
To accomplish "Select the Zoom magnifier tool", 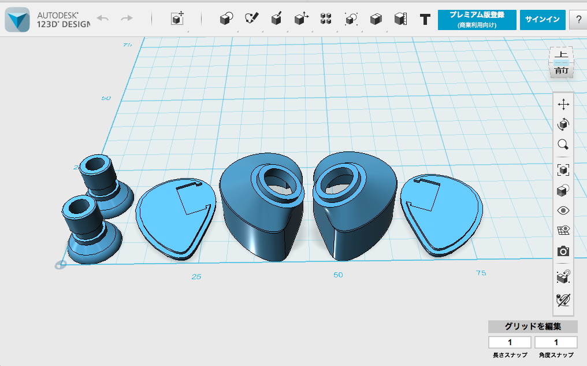I will click(563, 144).
